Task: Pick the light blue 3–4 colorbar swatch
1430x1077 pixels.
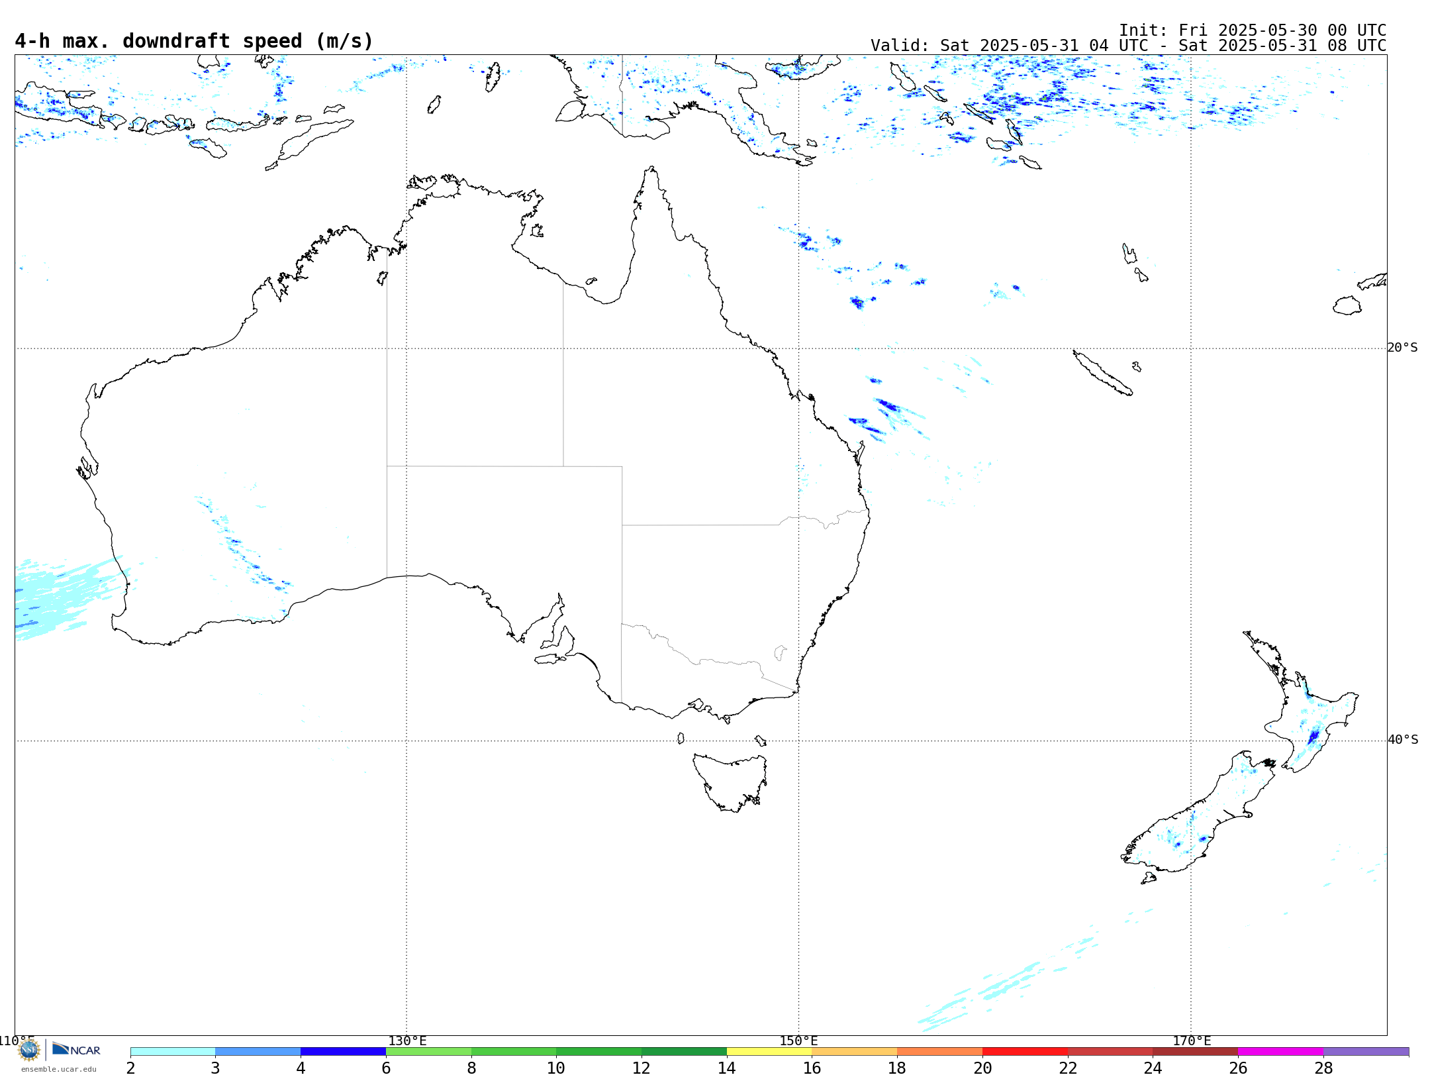Action: pyautogui.click(x=258, y=1052)
